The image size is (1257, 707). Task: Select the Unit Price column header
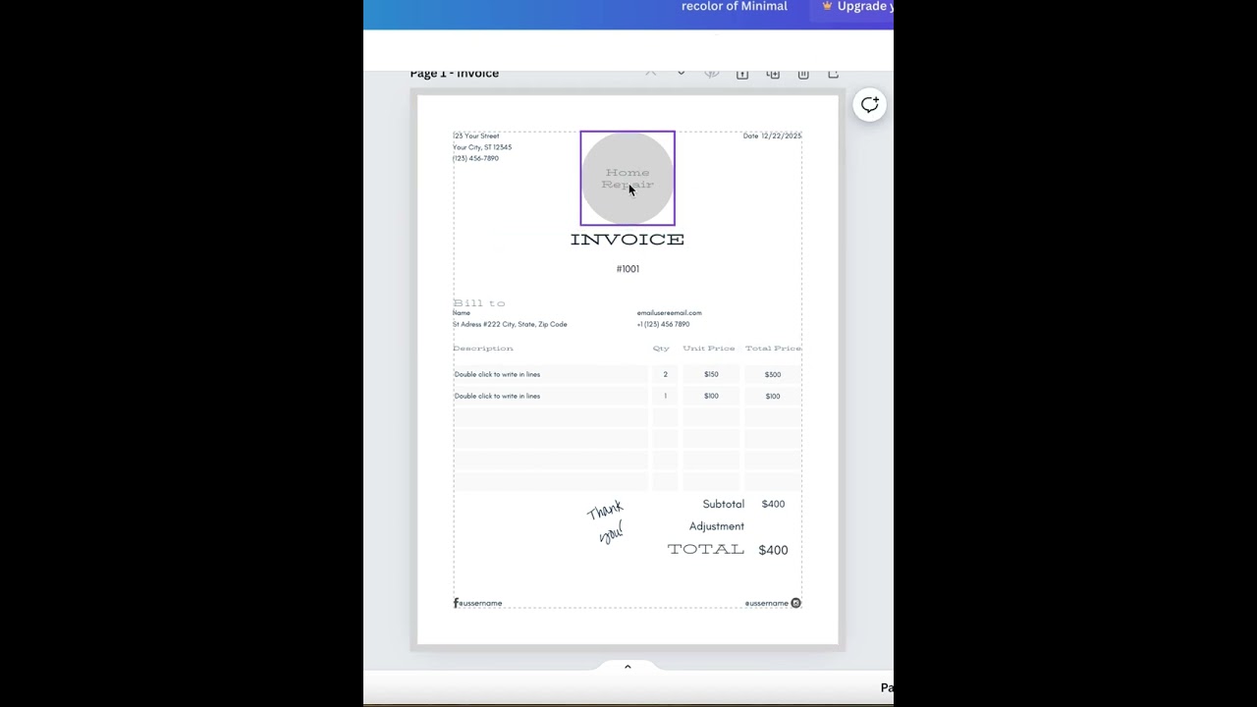pos(709,349)
